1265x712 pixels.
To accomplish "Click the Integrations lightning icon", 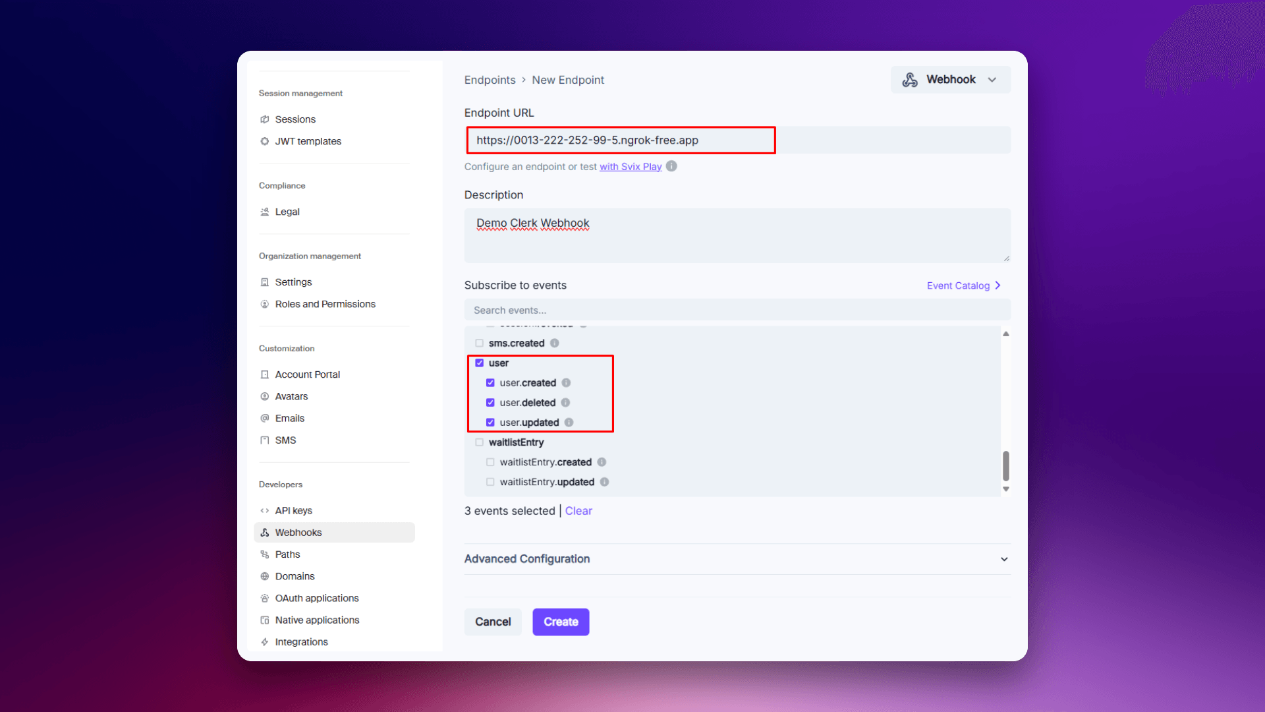I will tap(264, 642).
